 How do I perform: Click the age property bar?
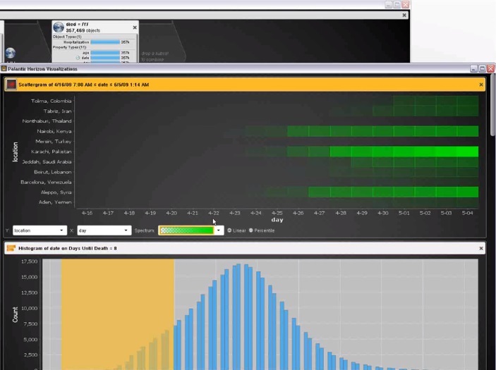105,53
